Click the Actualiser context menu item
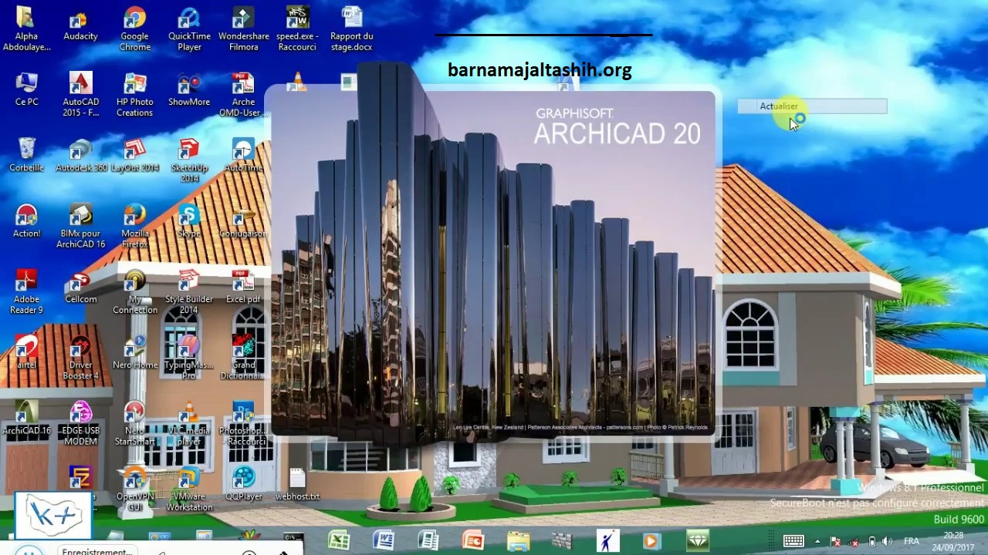The image size is (988, 555). click(x=812, y=106)
